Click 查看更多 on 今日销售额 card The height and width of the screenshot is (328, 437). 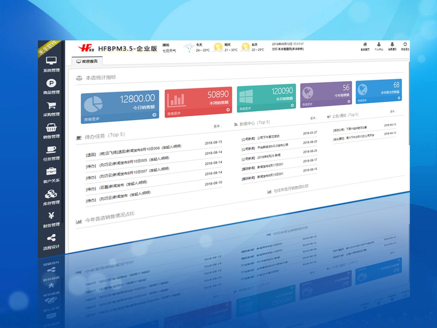[x=92, y=119]
